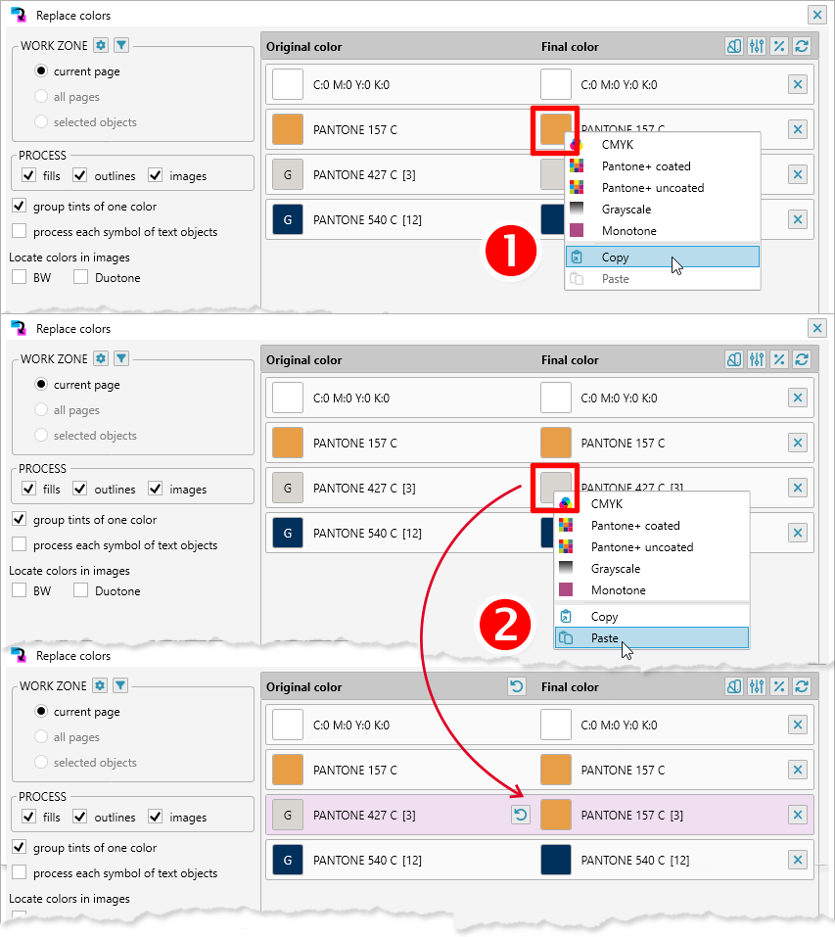Uncheck group tints of one color, top panel

20,206
